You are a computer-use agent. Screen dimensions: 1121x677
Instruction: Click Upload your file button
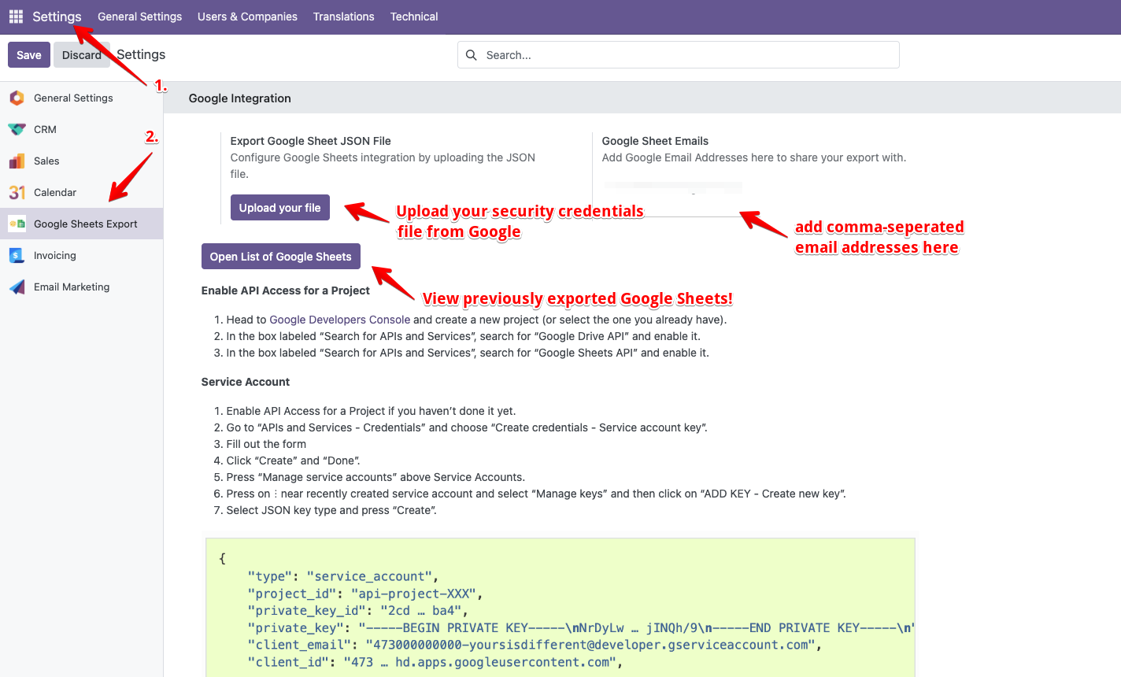tap(279, 208)
